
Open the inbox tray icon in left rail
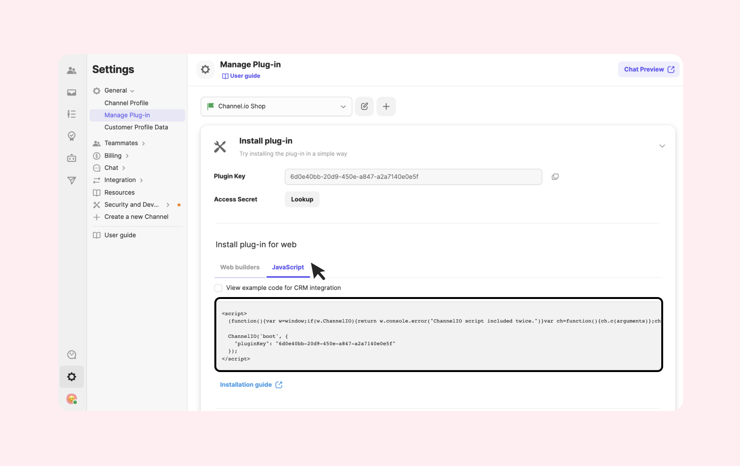click(72, 93)
